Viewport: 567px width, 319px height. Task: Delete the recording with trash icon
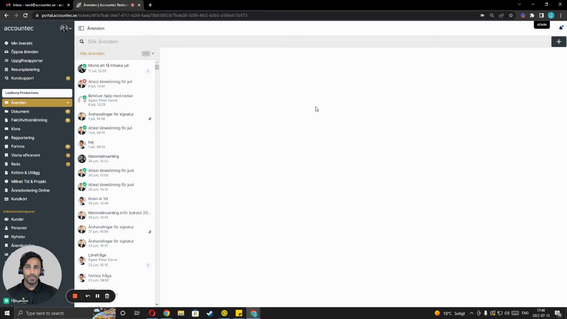pos(107,296)
